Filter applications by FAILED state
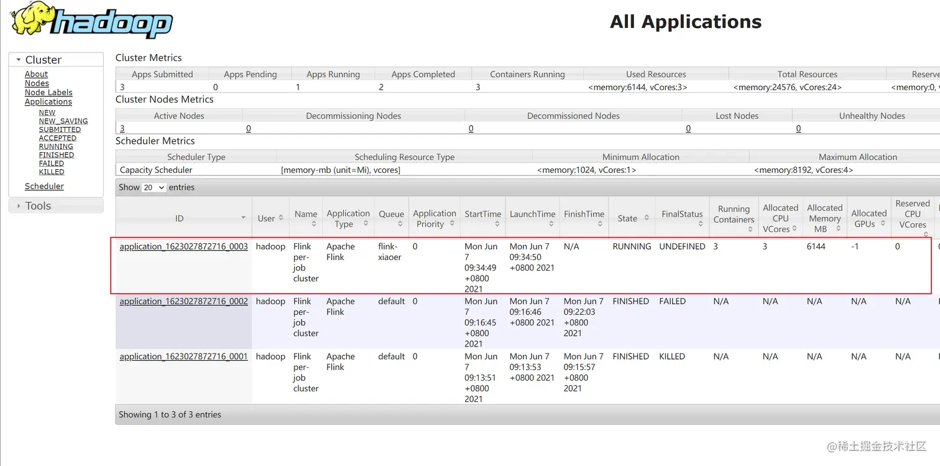Image resolution: width=940 pixels, height=466 pixels. 52,163
